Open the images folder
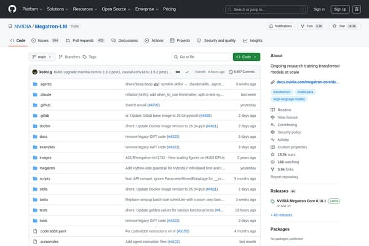 click(46, 157)
